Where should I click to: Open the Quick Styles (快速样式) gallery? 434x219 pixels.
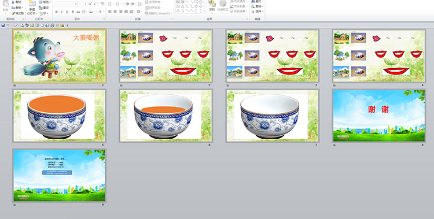tap(223, 7)
